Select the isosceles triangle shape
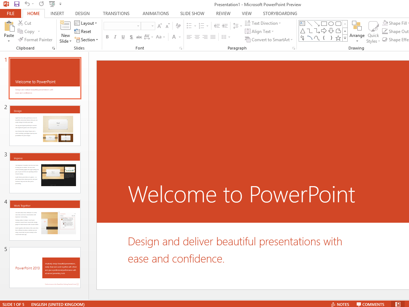The width and height of the screenshot is (409, 307). [303, 31]
